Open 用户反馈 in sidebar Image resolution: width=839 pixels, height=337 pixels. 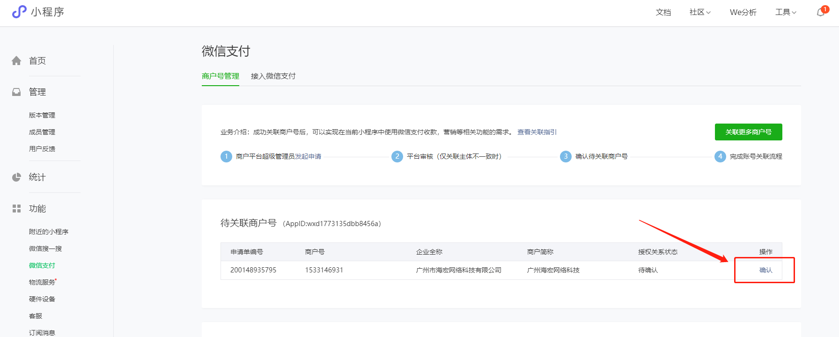click(42, 149)
